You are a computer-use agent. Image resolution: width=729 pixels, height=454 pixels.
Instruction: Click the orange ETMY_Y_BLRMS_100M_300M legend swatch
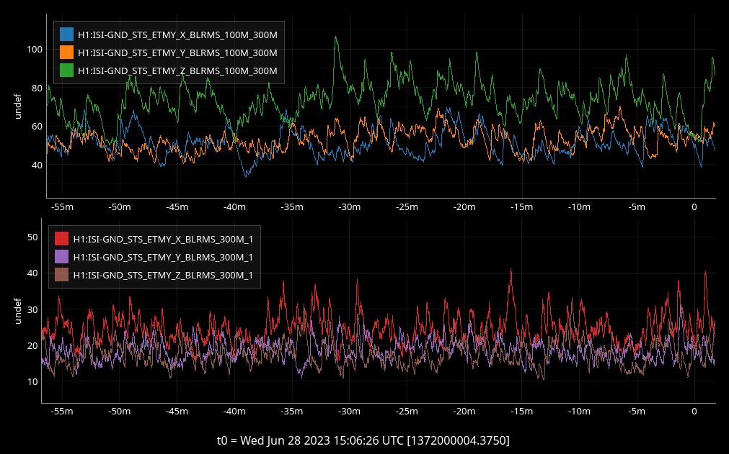[67, 52]
